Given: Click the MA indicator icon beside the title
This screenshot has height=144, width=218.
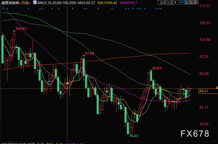Looking at the screenshot, I should [35, 2].
